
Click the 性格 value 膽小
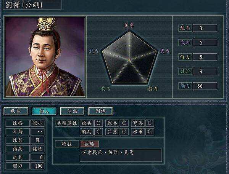(x=37, y=123)
